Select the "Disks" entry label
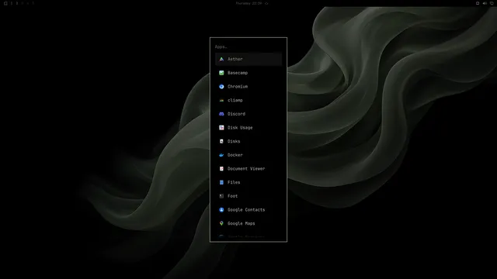 [x=234, y=141]
